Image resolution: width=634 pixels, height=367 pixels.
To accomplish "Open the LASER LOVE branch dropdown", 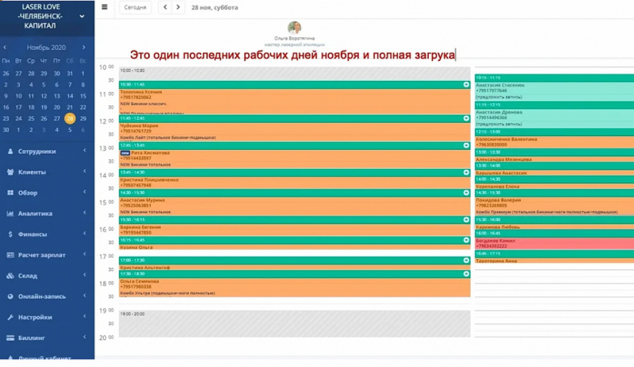I will (x=82, y=16).
